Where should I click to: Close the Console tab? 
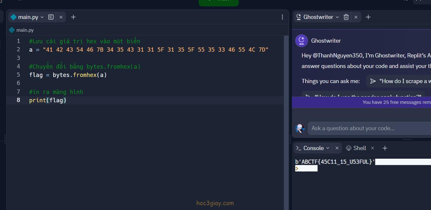point(337,148)
